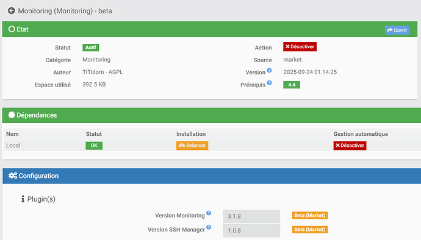Click the Prérequis help question icon

coord(269,83)
